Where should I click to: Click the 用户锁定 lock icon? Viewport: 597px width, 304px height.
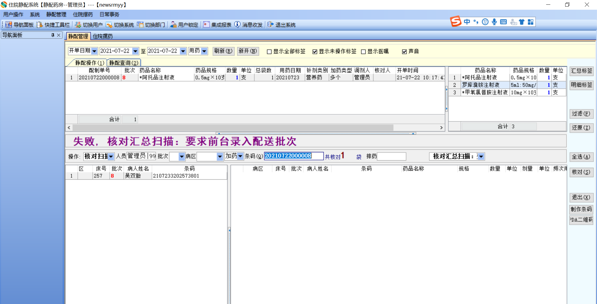pos(173,25)
